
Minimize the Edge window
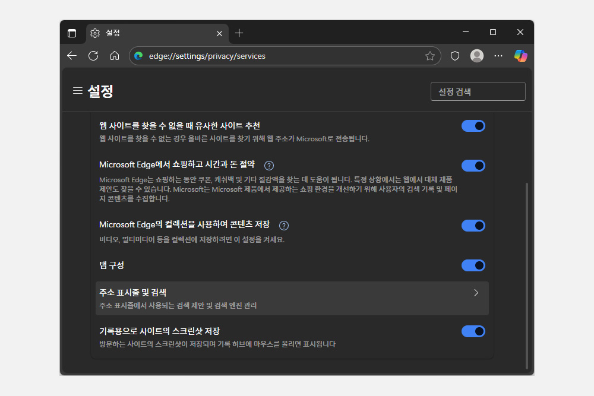466,32
